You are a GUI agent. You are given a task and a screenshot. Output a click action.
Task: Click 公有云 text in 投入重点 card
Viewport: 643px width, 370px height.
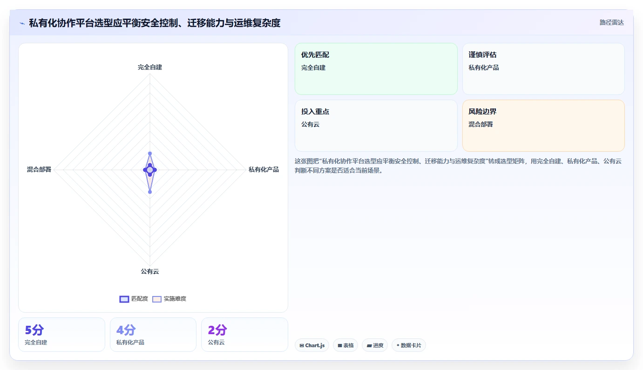[310, 124]
